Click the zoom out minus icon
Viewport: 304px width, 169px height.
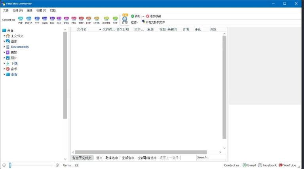4,165
